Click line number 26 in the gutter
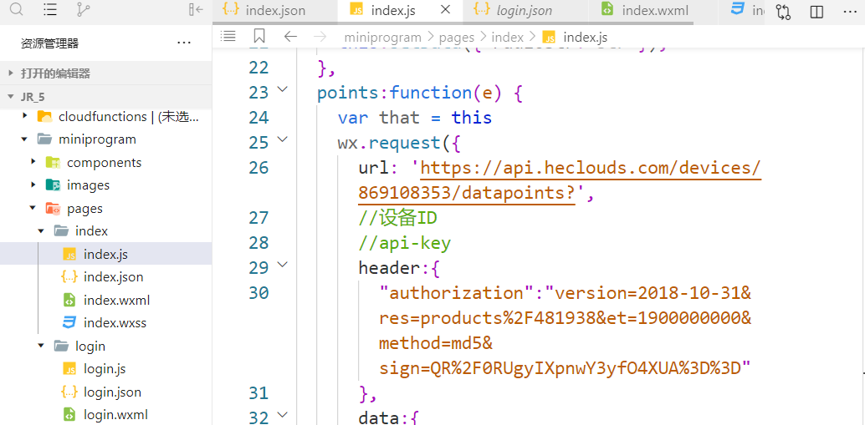Image resolution: width=865 pixels, height=425 pixels. [258, 167]
